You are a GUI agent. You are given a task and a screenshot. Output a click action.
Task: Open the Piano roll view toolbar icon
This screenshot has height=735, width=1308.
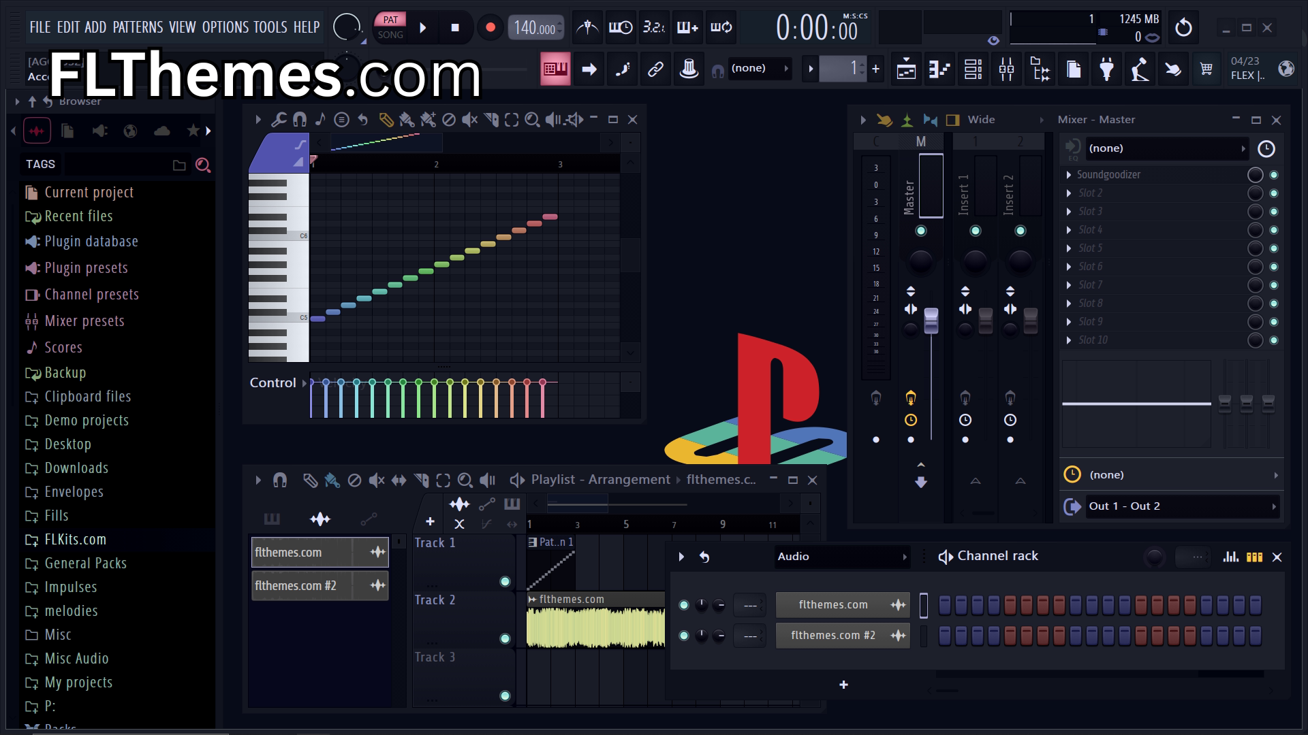939,69
